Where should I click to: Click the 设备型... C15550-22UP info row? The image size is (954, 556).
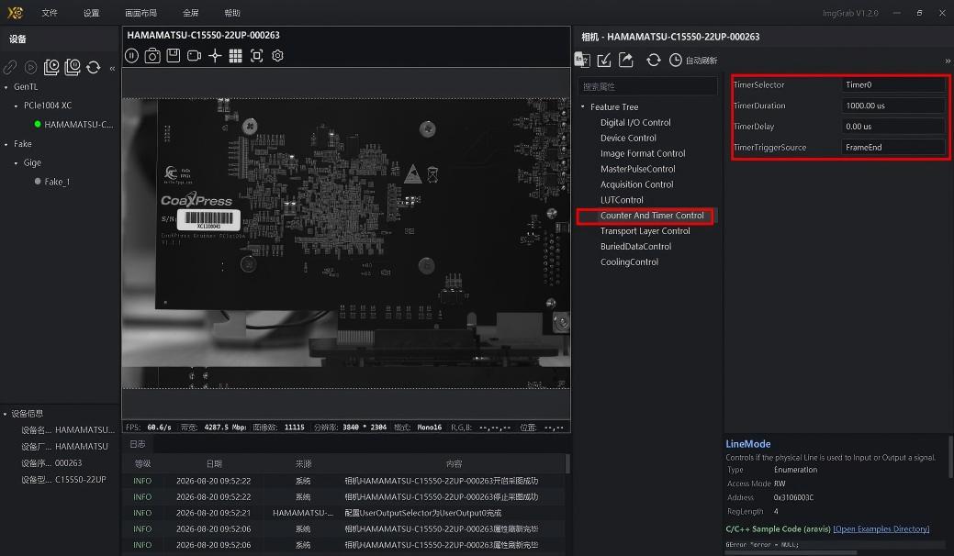click(x=63, y=480)
